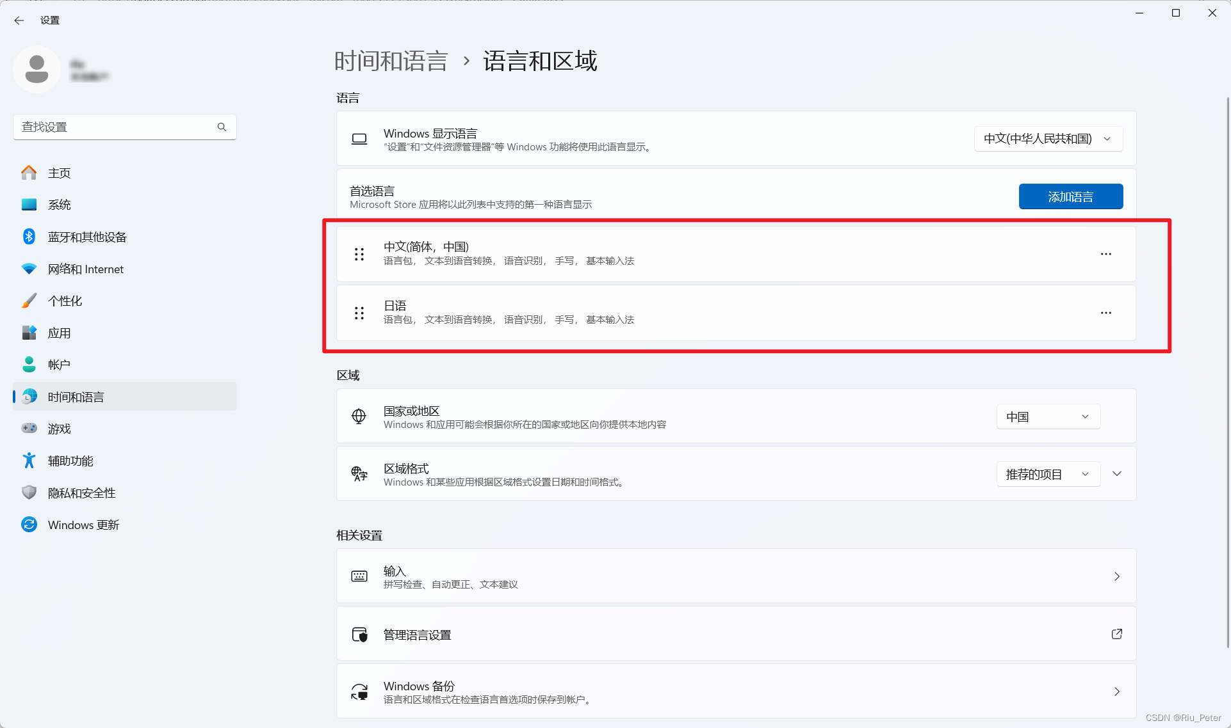This screenshot has height=728, width=1231.
Task: Click the back arrow in the title bar
Action: pyautogui.click(x=19, y=20)
